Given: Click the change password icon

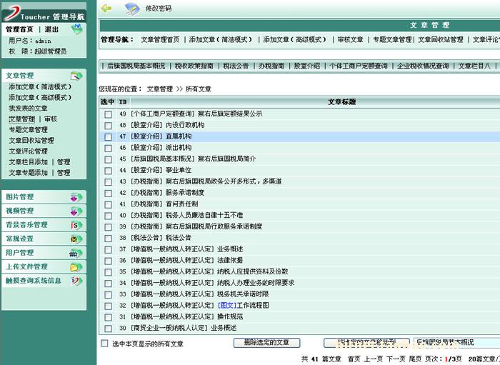Looking at the screenshot, I should 134,9.
